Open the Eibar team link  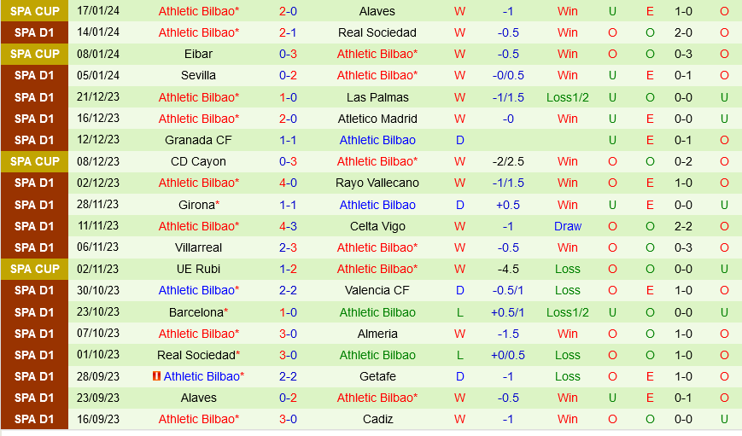pos(198,54)
